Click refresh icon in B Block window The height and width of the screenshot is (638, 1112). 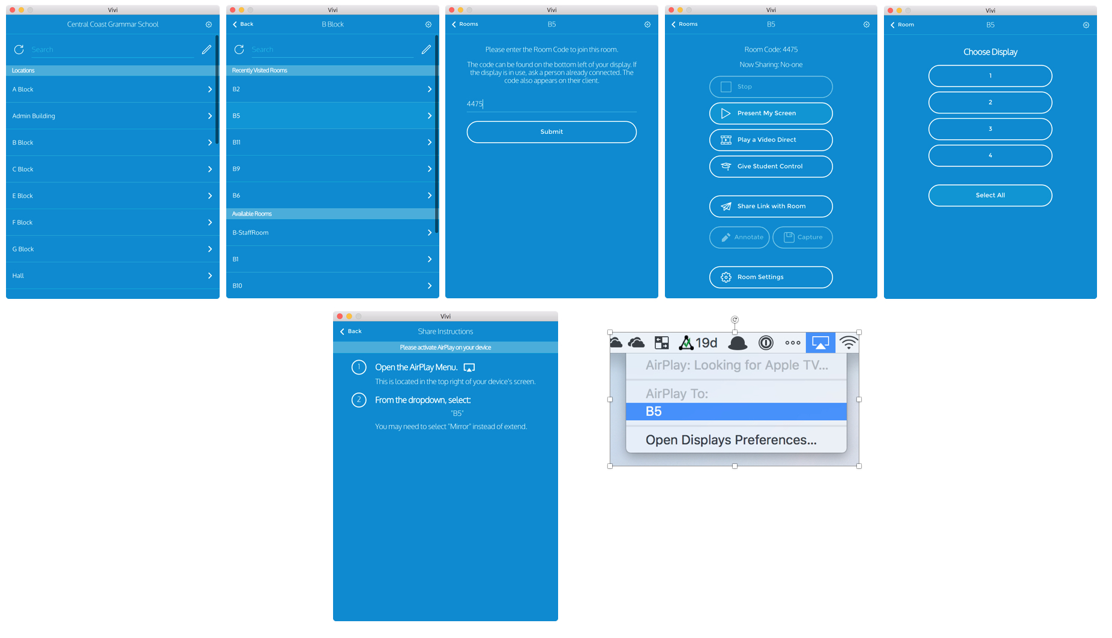[239, 49]
